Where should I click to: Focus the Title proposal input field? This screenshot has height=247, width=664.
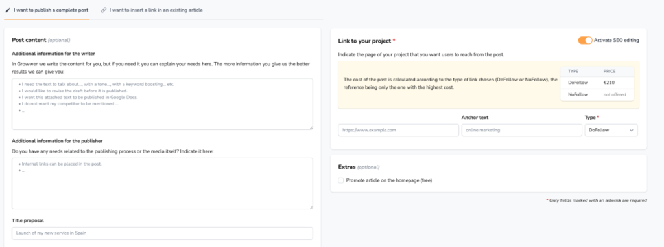pos(162,233)
